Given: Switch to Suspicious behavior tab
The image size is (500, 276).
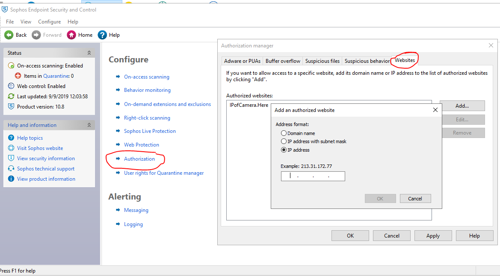Looking at the screenshot, I should 367,61.
